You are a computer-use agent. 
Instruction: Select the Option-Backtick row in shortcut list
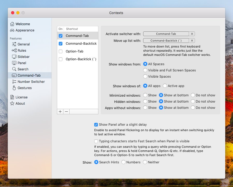coord(78,59)
